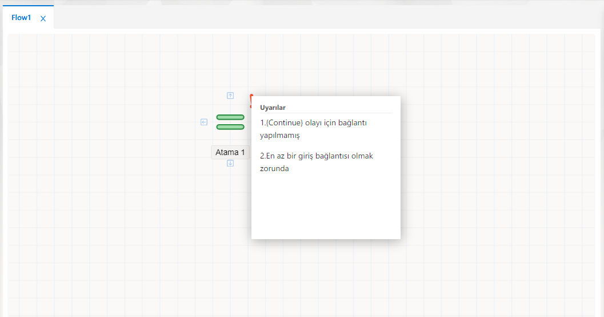Click the left connection port arrow
Viewport: 604px width, 317px height.
click(204, 122)
